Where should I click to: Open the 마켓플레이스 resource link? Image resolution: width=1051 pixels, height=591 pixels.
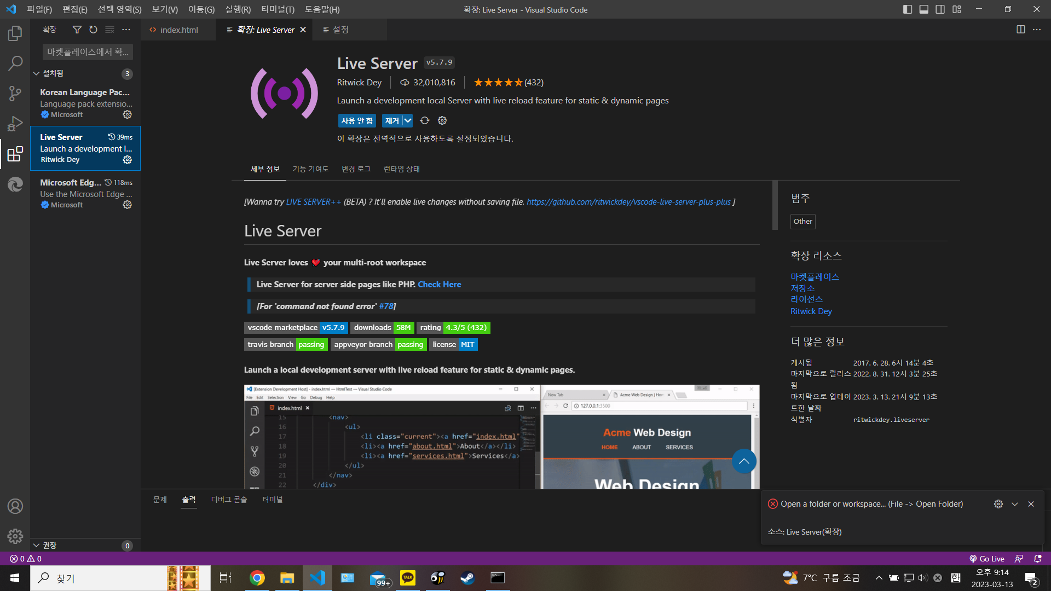point(815,277)
